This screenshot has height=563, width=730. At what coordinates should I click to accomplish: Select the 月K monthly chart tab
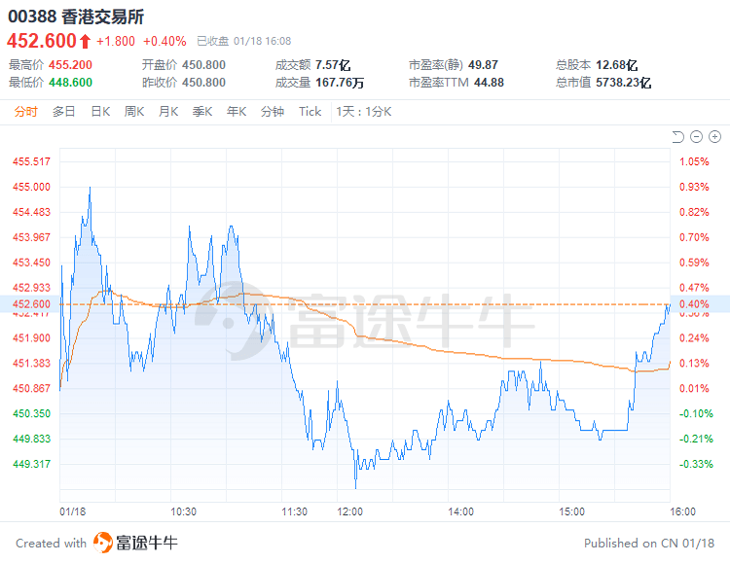(168, 112)
